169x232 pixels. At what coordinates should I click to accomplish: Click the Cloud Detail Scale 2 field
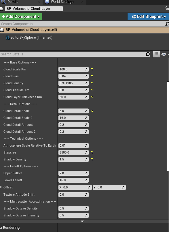[x=73, y=118]
